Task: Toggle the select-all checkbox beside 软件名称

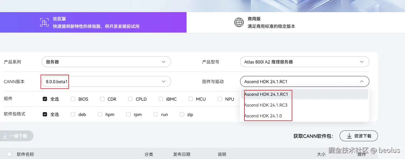Action: tap(9, 154)
